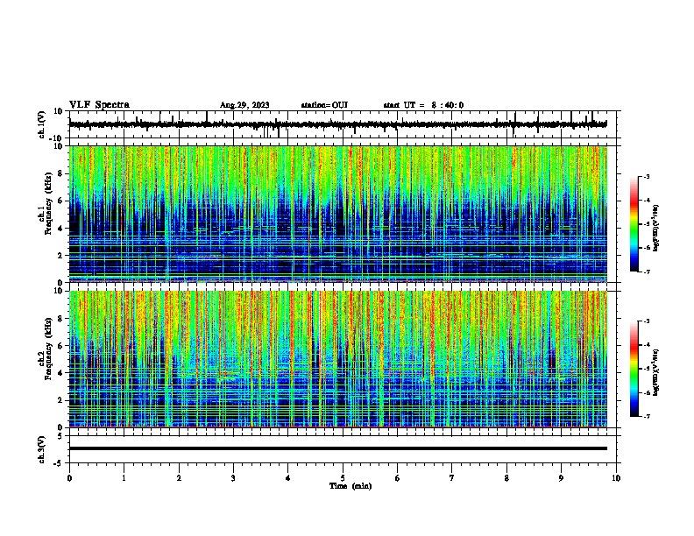Viewport: 694px width, 536px height.
Task: Click the "4" kHz tick of ch.2 spectrogram
Action: click(60, 373)
